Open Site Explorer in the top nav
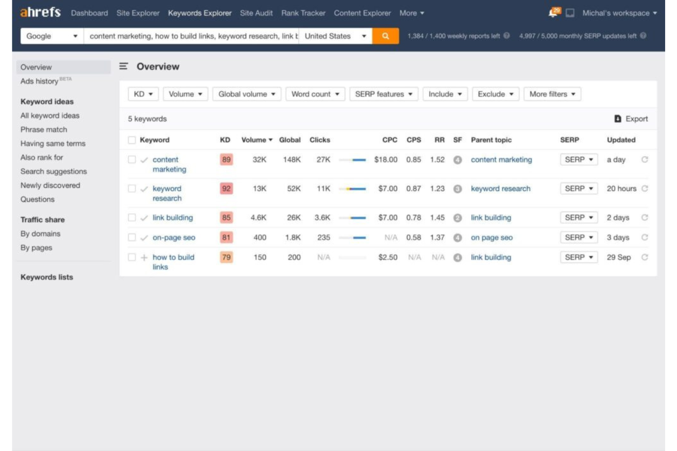Screen dimensions: 677x451 [x=138, y=13]
